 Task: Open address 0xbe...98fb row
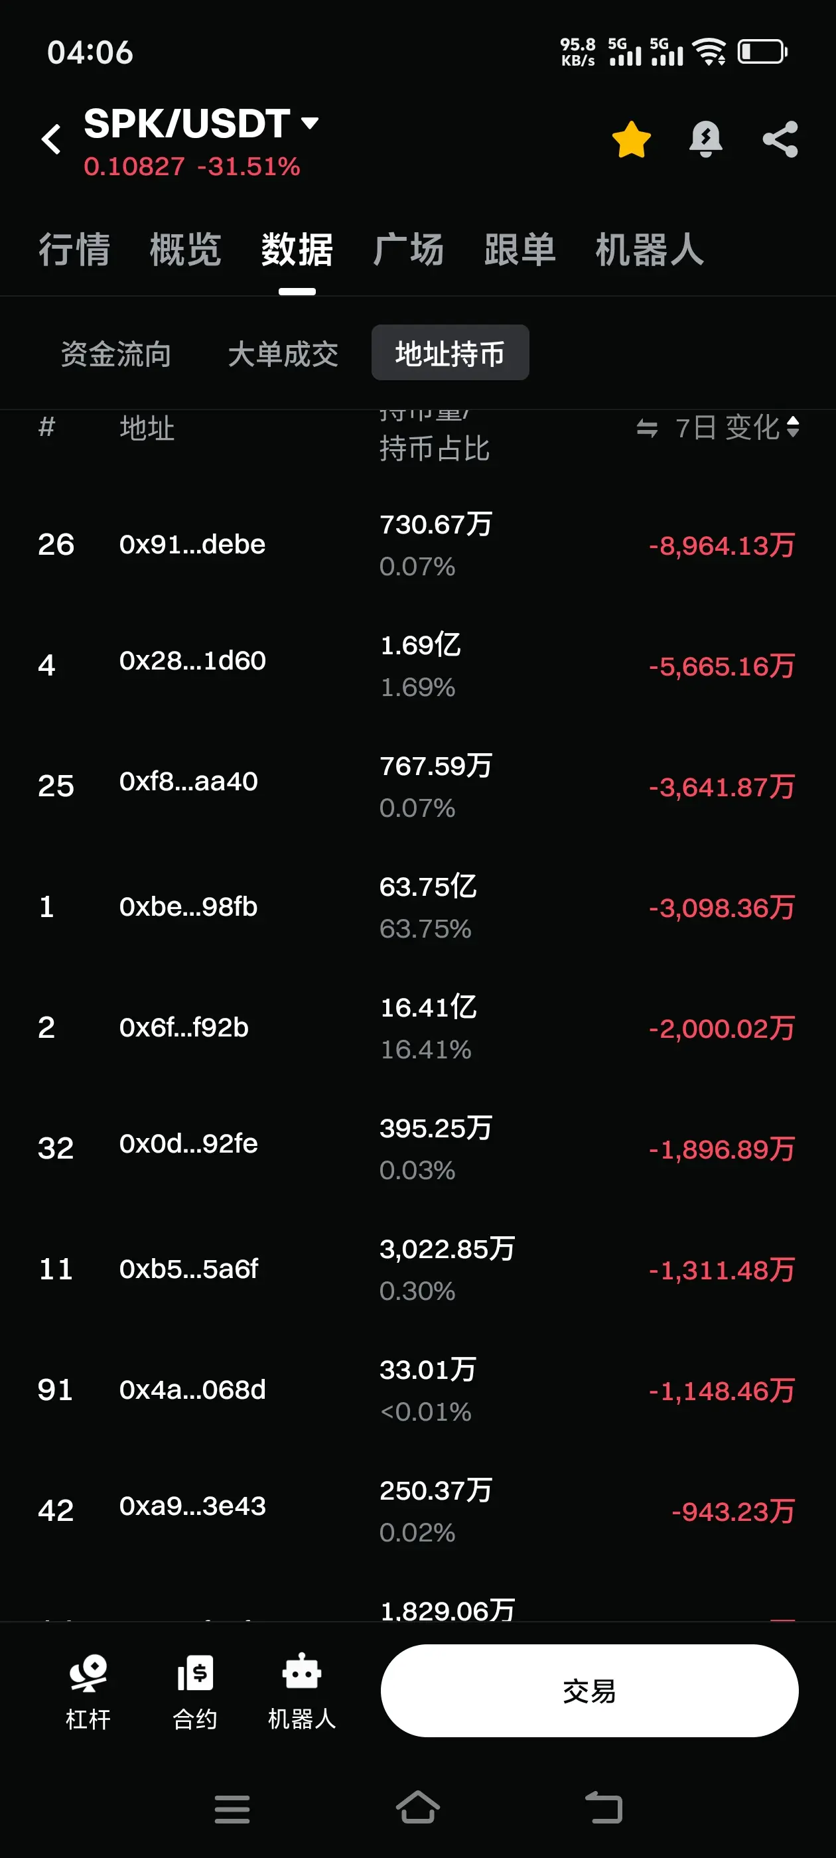417,906
